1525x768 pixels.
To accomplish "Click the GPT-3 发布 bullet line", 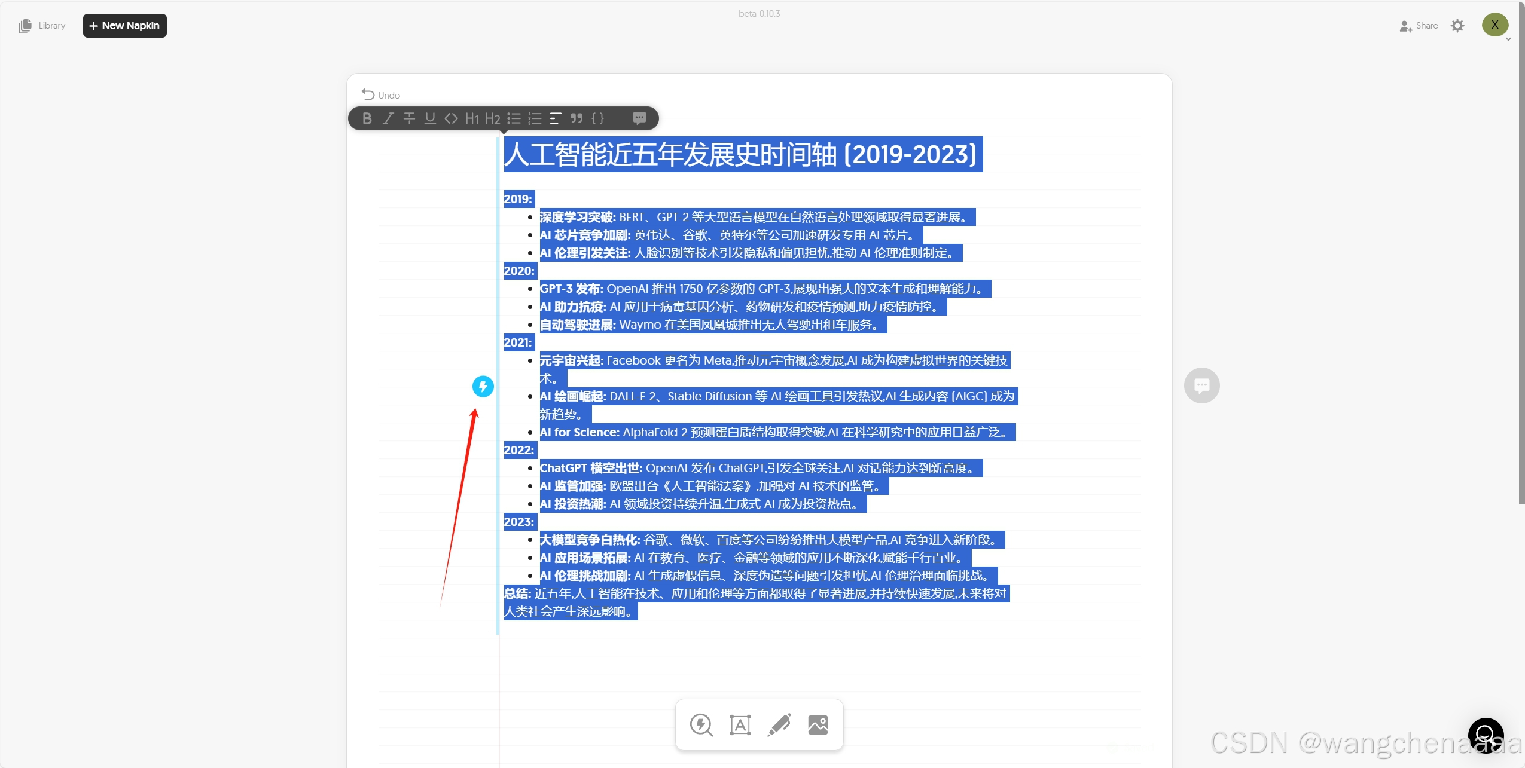I will coord(765,289).
